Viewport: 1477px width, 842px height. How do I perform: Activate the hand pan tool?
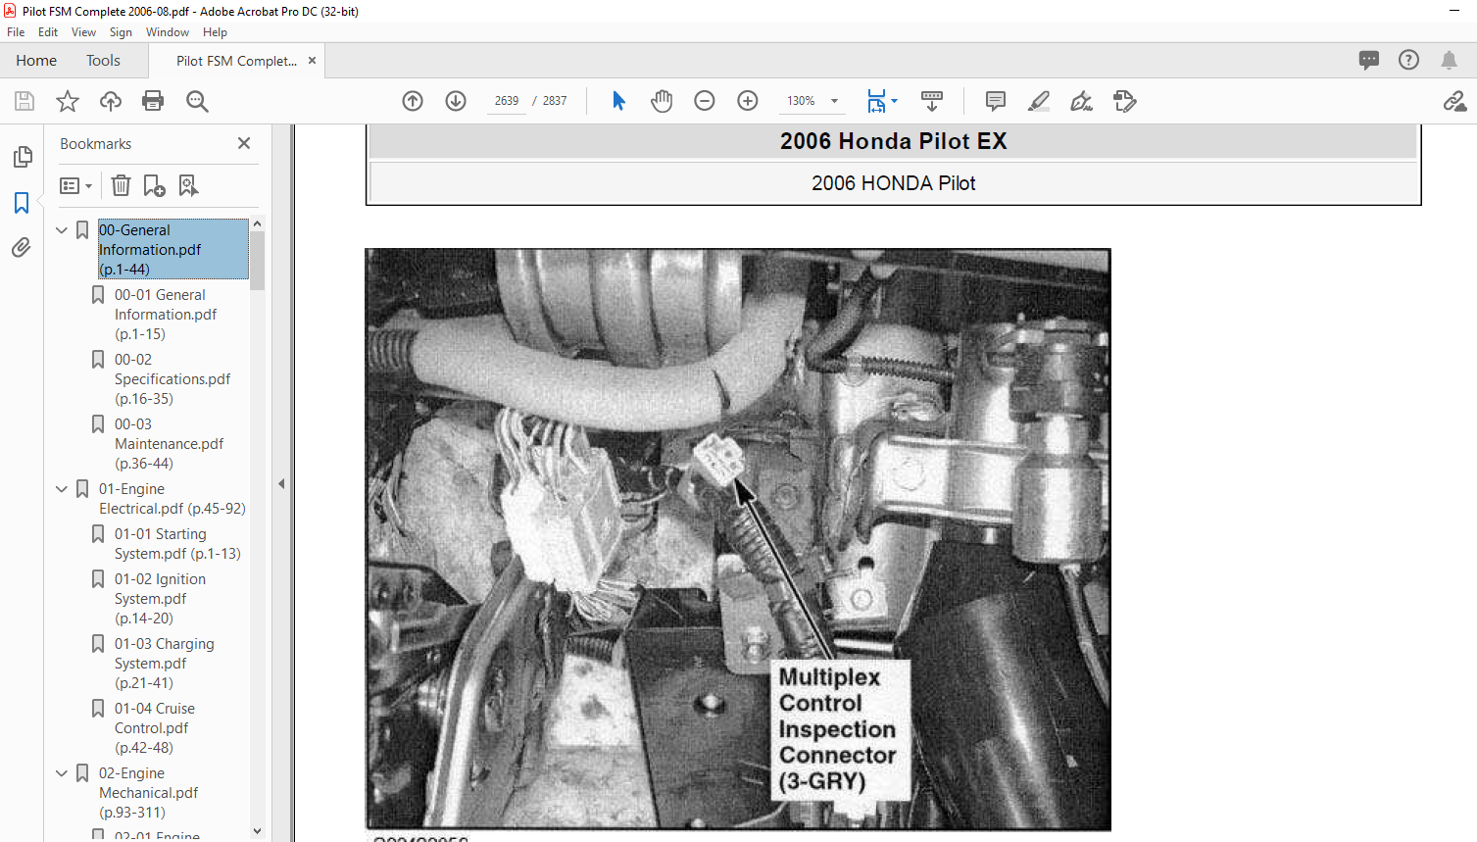point(662,101)
